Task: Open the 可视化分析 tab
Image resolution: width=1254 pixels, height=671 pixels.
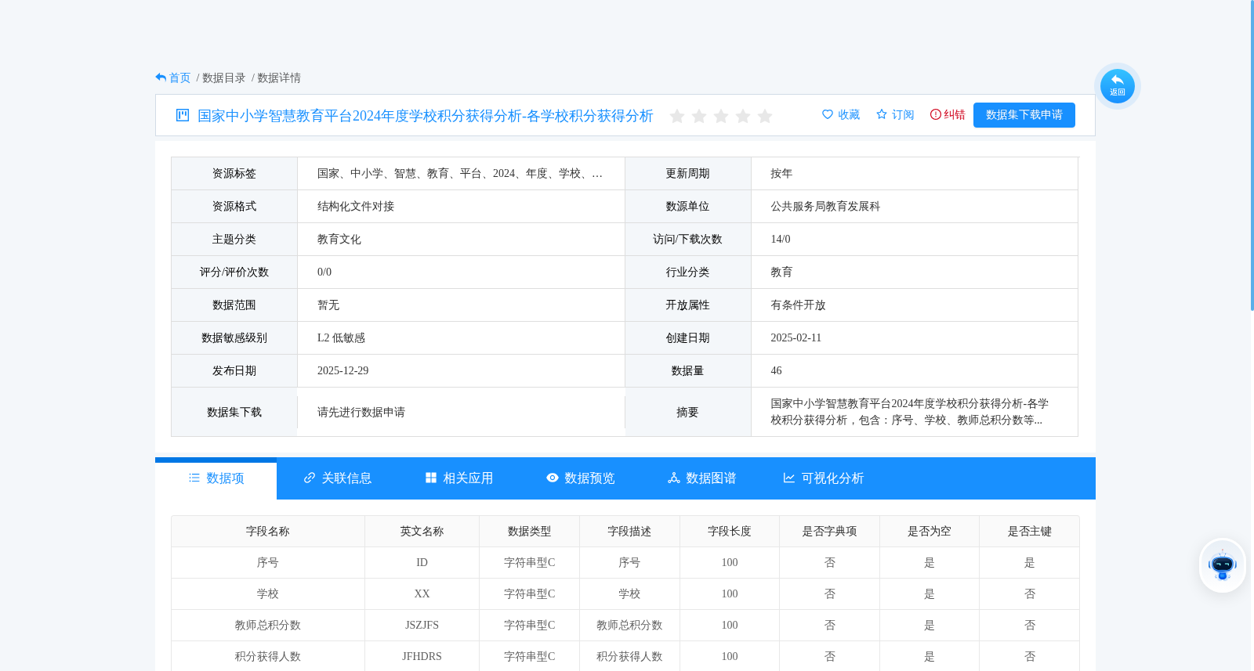Action: coord(824,478)
